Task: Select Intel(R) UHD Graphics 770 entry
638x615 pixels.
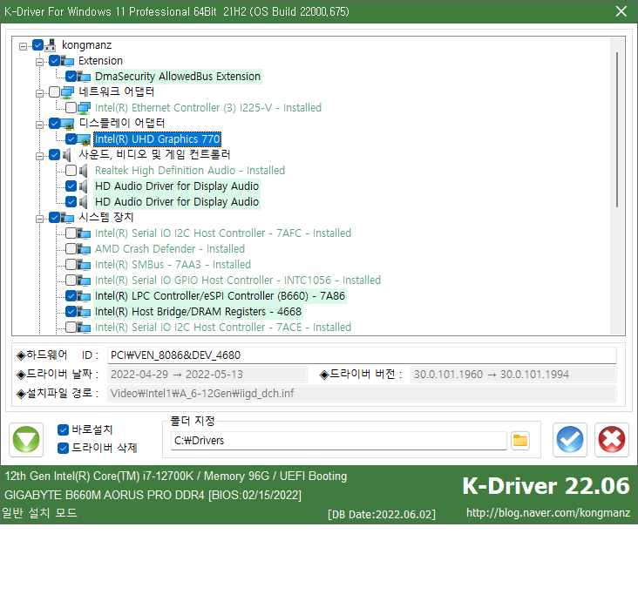Action: coord(158,139)
